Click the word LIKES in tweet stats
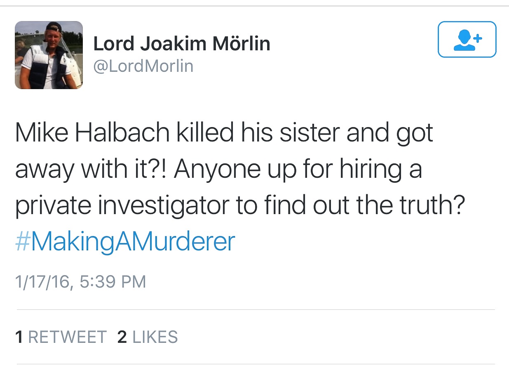This screenshot has height=368, width=509. [155, 337]
